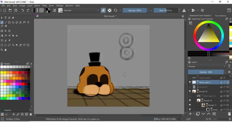Select the Fill bucket tool
This screenshot has height=122, width=232.
[17, 36]
